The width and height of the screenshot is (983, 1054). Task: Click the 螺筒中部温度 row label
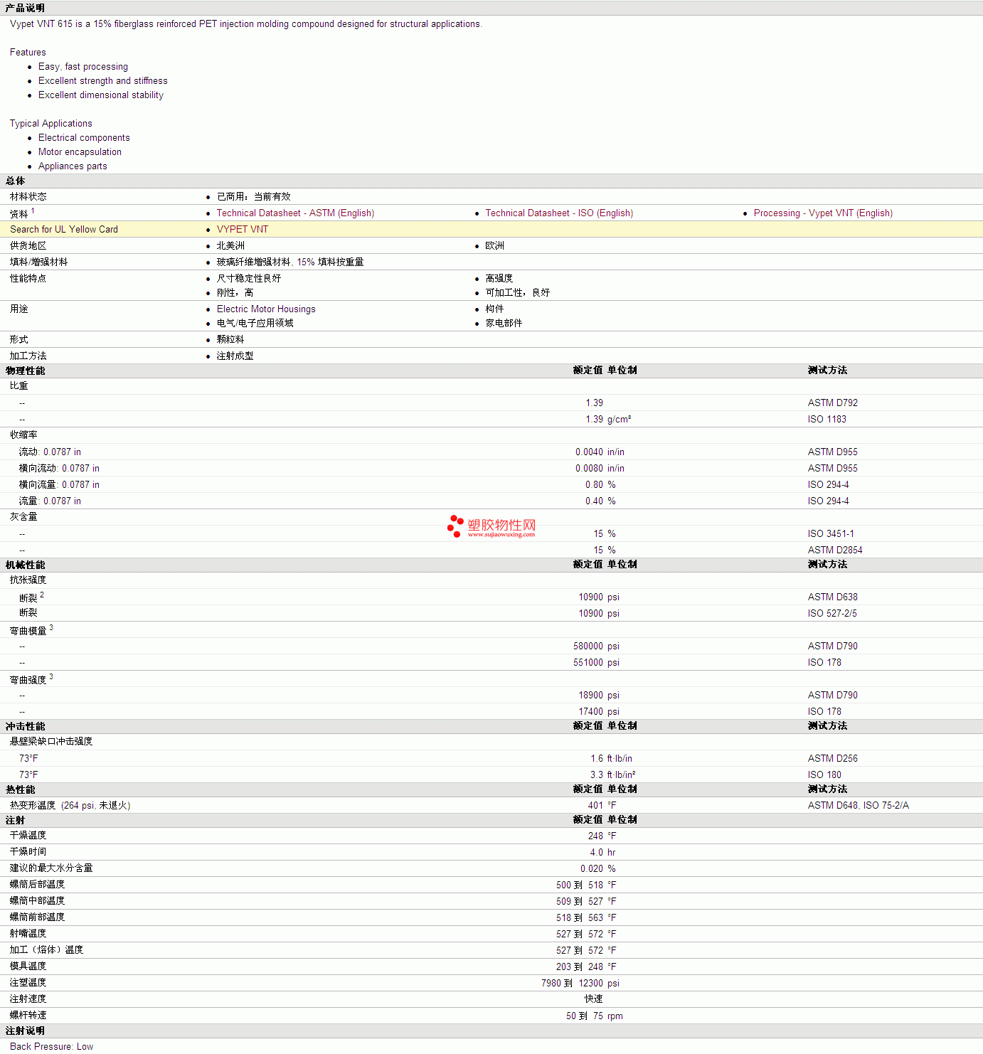37,901
